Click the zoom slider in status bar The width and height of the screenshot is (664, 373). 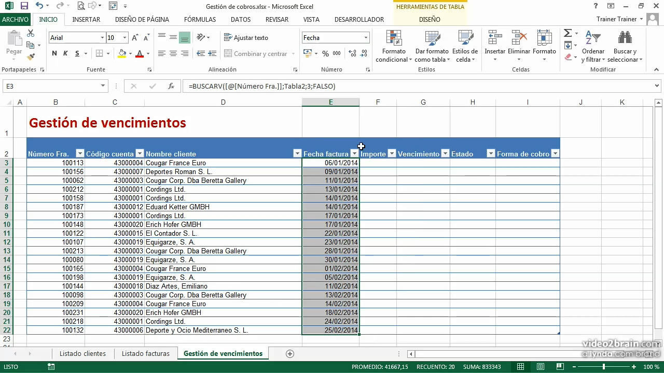tap(603, 367)
